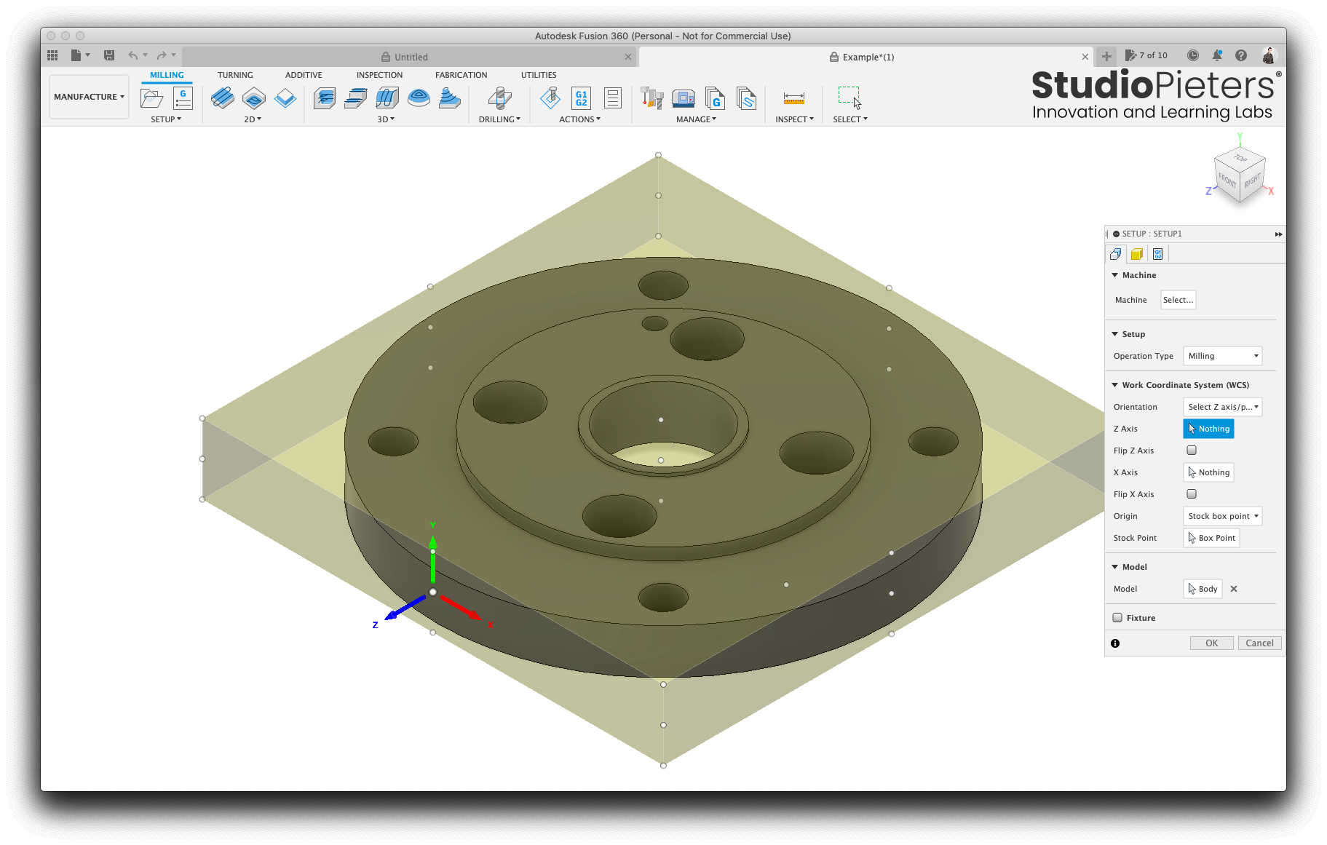This screenshot has width=1327, height=845.
Task: Switch to the ADDITIVE tab
Action: tap(304, 75)
